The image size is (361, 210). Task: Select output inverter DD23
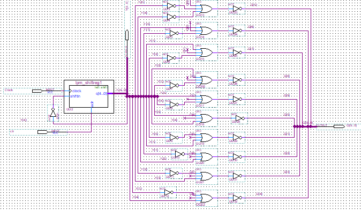[x=237, y=9]
